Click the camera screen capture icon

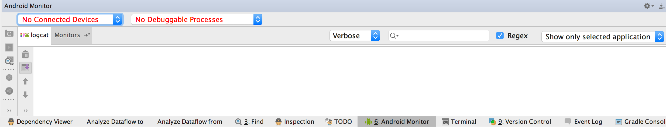tap(9, 34)
